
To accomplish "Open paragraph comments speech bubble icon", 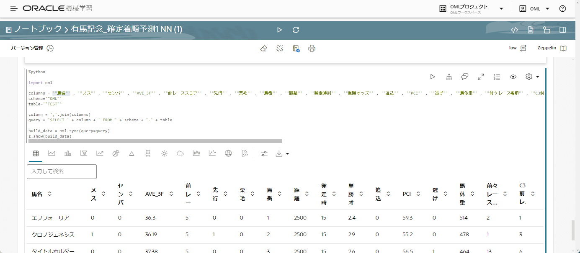I will 465,77.
